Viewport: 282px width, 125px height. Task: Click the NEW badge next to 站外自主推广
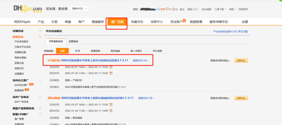pos(32,84)
